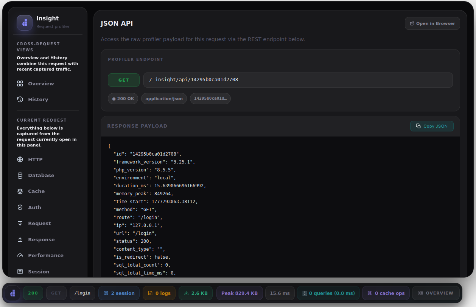Click the application/json pill

tap(164, 99)
